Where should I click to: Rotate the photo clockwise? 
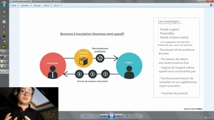click(x=132, y=116)
